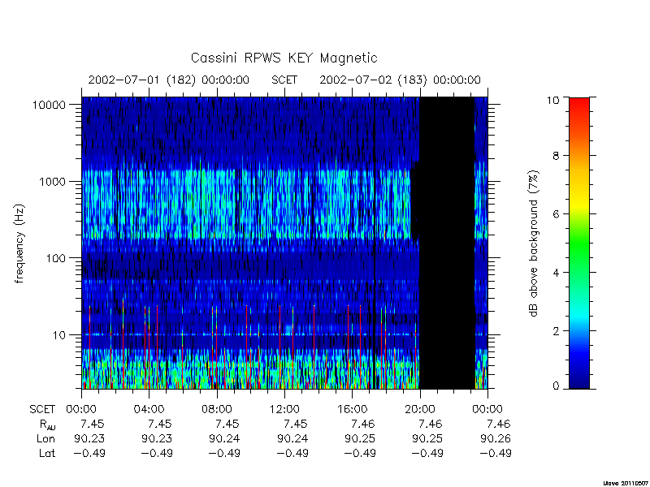This screenshot has height=487, width=650.
Task: Click the colorbar label 0
Action: 556,386
